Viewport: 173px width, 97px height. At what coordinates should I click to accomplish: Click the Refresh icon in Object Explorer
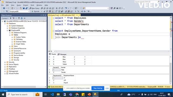point(22,18)
